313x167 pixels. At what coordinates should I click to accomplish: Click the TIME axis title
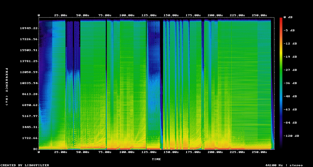[x=156, y=159]
